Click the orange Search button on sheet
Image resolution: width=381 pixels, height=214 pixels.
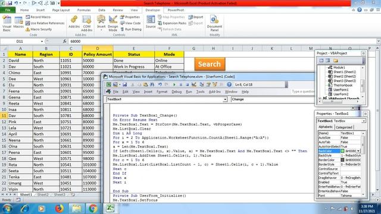point(210,64)
